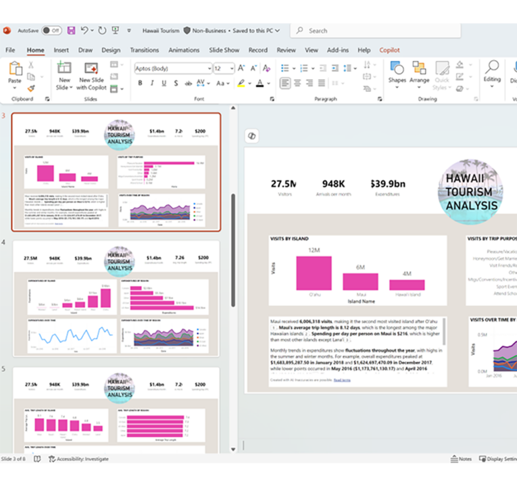
Task: Switch to the Insert tab
Action: [61, 50]
